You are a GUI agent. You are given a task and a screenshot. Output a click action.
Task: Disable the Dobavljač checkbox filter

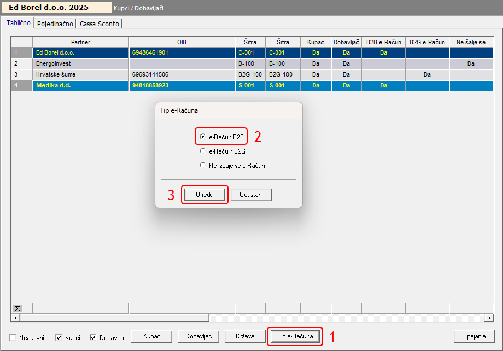[x=93, y=337]
